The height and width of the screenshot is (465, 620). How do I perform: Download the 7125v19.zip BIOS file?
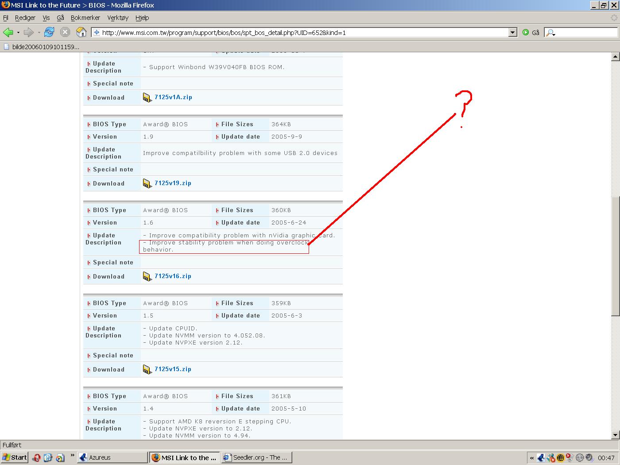(173, 183)
